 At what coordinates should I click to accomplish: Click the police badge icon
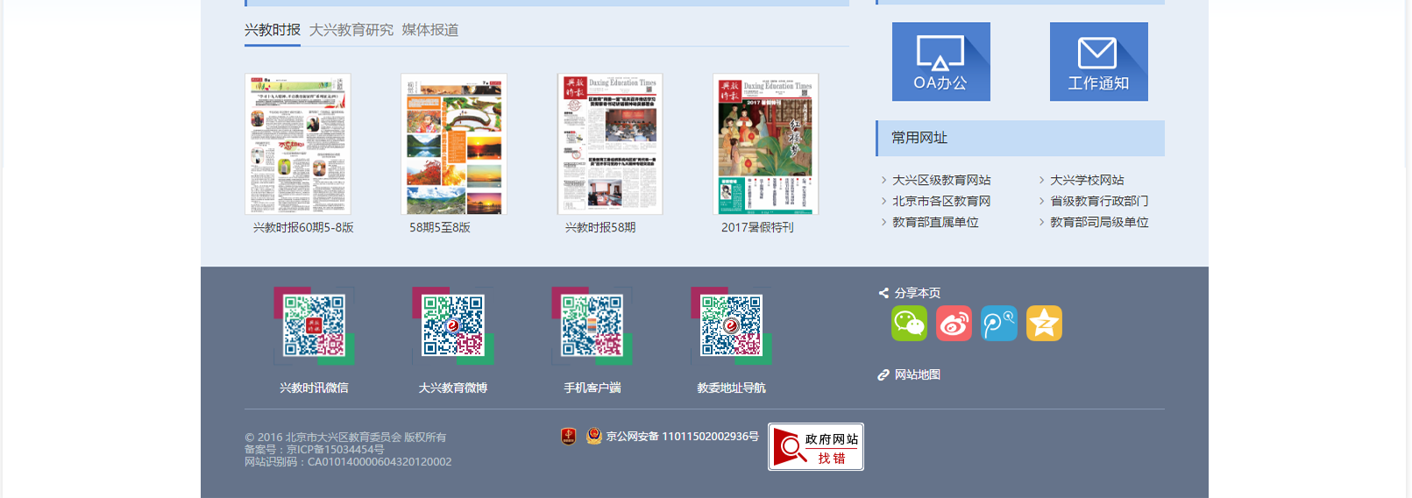(x=594, y=436)
